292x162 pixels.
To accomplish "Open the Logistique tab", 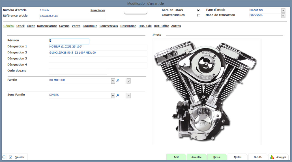I will [90, 26].
